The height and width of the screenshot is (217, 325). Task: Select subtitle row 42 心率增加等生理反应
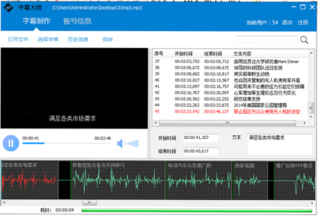pyautogui.click(x=231, y=93)
